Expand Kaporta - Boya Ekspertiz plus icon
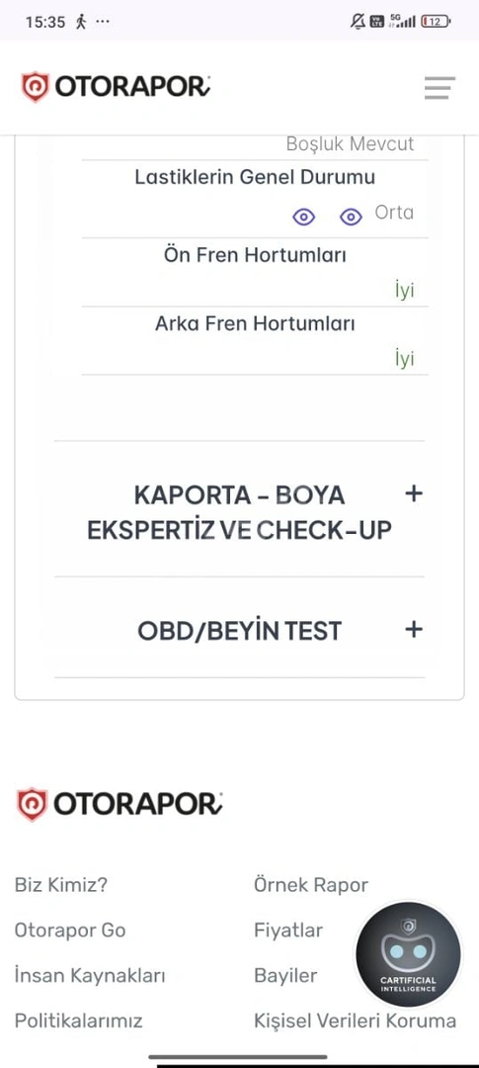The image size is (479, 1068). (414, 493)
